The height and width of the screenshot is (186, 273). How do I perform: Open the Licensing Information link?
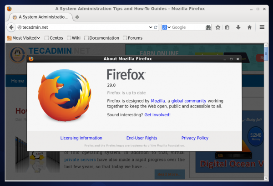pos(81,138)
